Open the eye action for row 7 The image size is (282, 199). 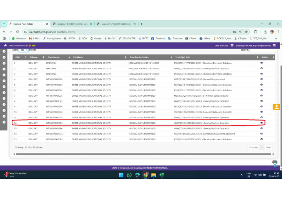coord(261,95)
